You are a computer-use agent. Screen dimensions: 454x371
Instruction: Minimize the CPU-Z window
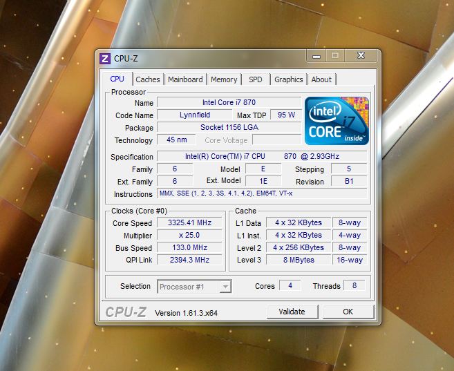[316, 56]
